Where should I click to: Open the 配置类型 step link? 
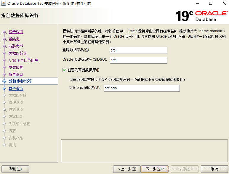[x=16, y=75]
